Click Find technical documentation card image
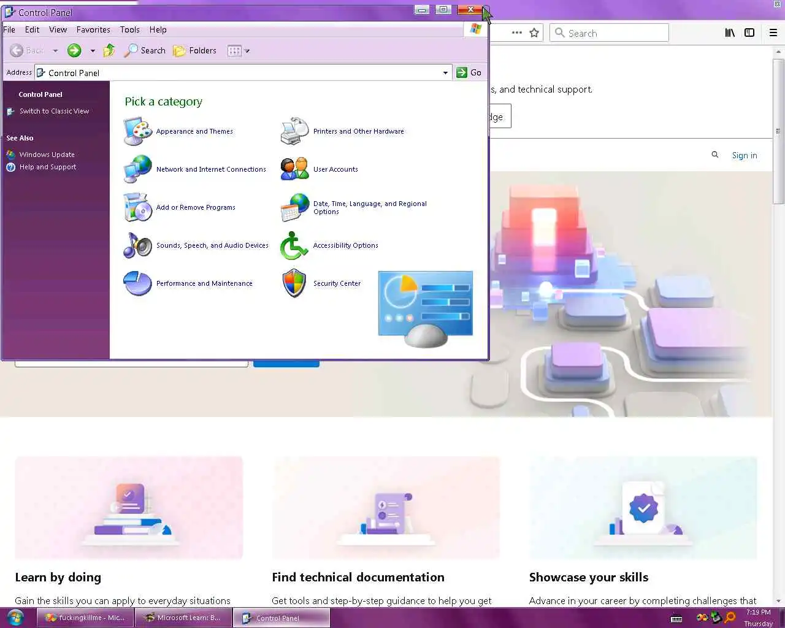This screenshot has height=628, width=785. click(386, 508)
